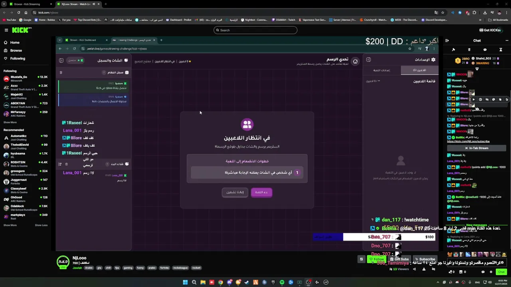Open the YouTube bookmark

[x=9, y=20]
